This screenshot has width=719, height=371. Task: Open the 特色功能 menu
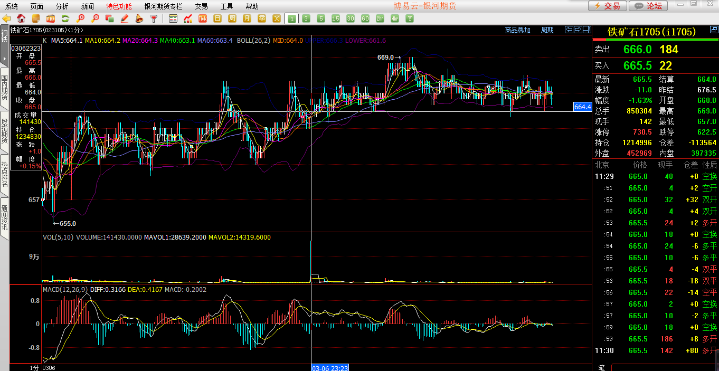coord(119,6)
